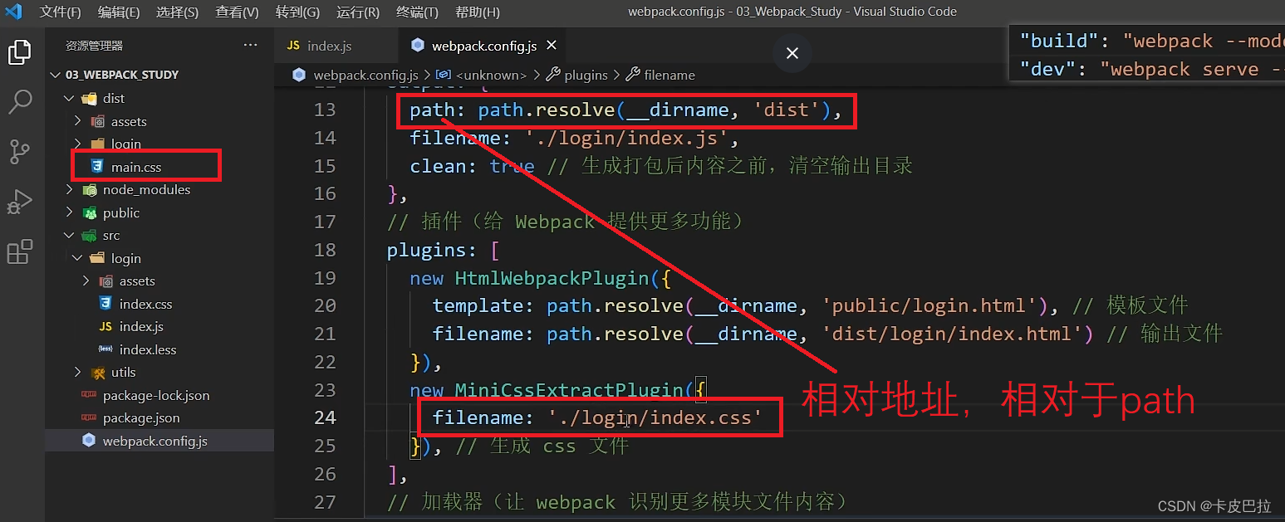Expand the public folder
The width and height of the screenshot is (1285, 522).
tap(71, 212)
